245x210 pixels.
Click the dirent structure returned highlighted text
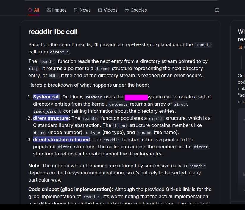(x=61, y=139)
